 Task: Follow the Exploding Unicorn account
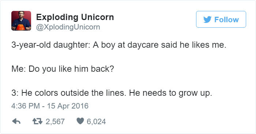point(221,19)
